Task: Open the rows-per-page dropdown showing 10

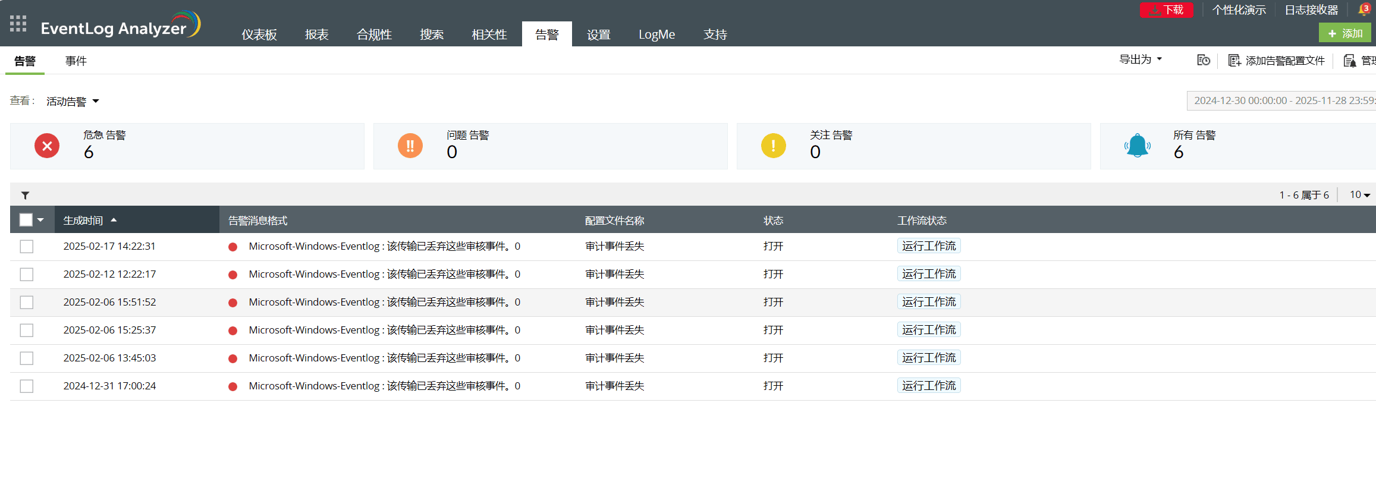Action: click(x=1359, y=195)
